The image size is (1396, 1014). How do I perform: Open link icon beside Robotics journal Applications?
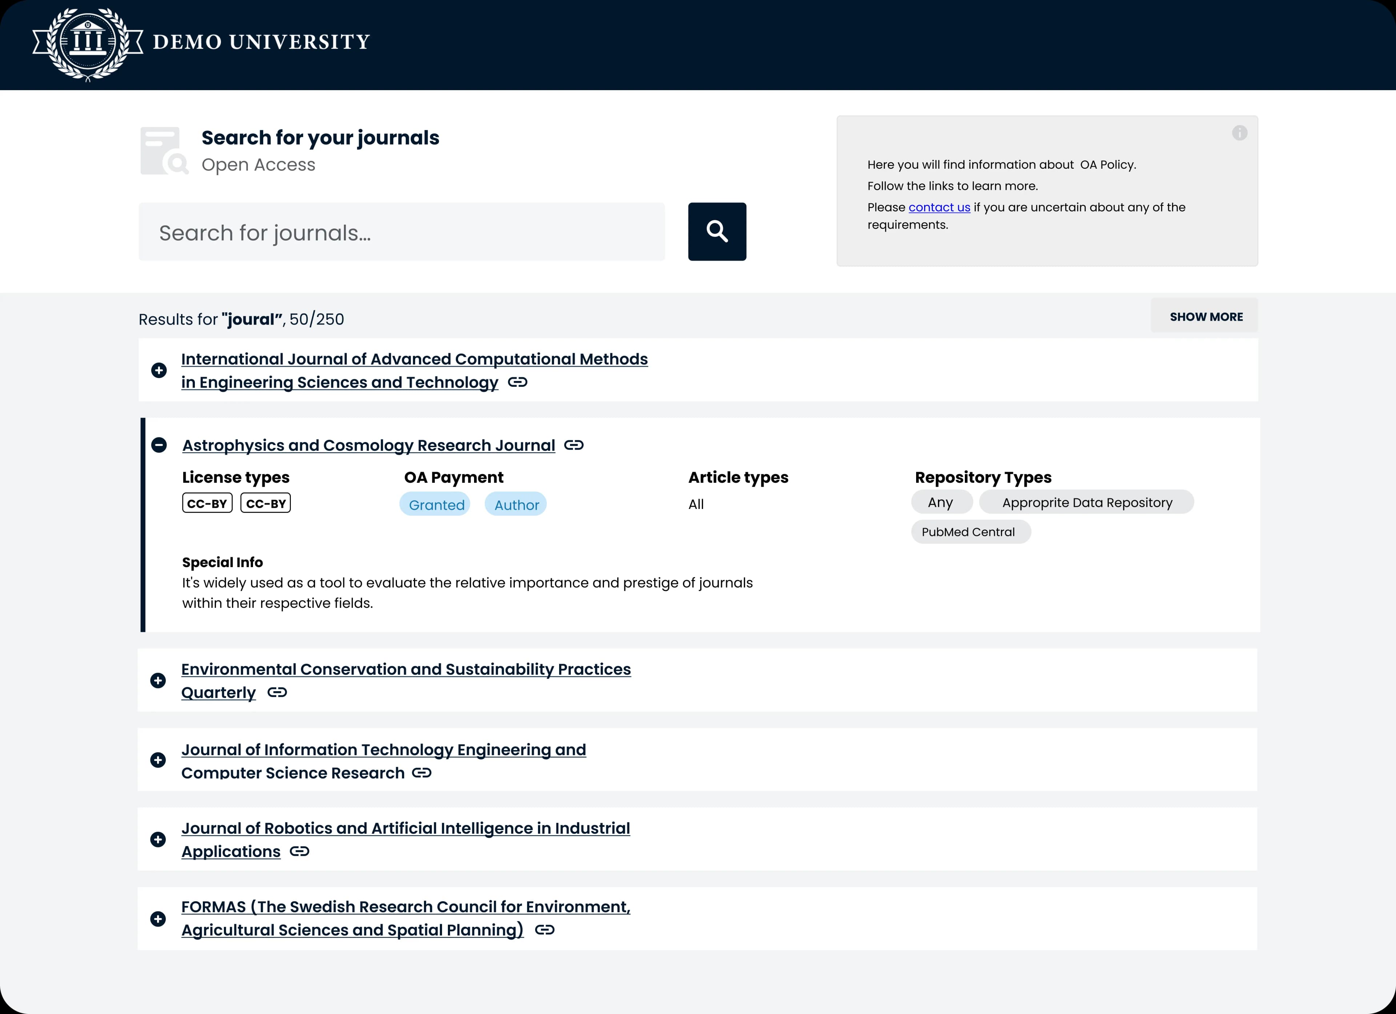pyautogui.click(x=300, y=851)
